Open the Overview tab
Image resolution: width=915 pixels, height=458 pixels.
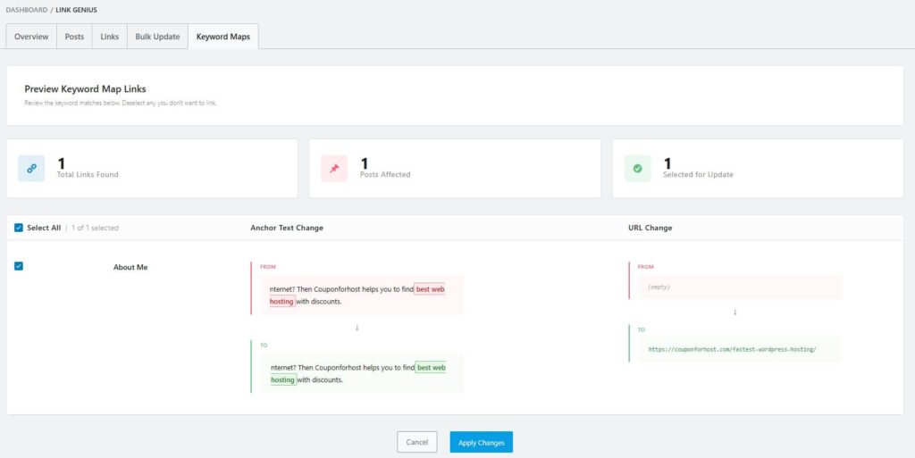pyautogui.click(x=31, y=37)
